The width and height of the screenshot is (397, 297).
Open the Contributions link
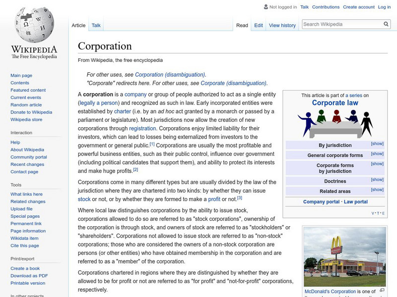tap(326, 7)
